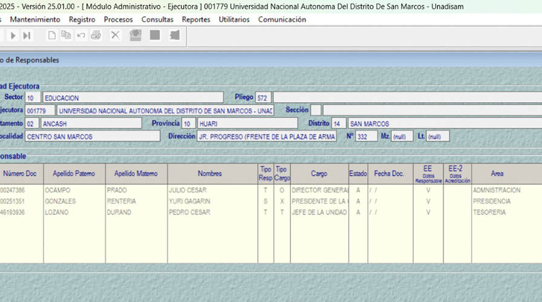The image size is (542, 302).
Task: Click the Fecha Doc. column header
Action: tap(390, 174)
